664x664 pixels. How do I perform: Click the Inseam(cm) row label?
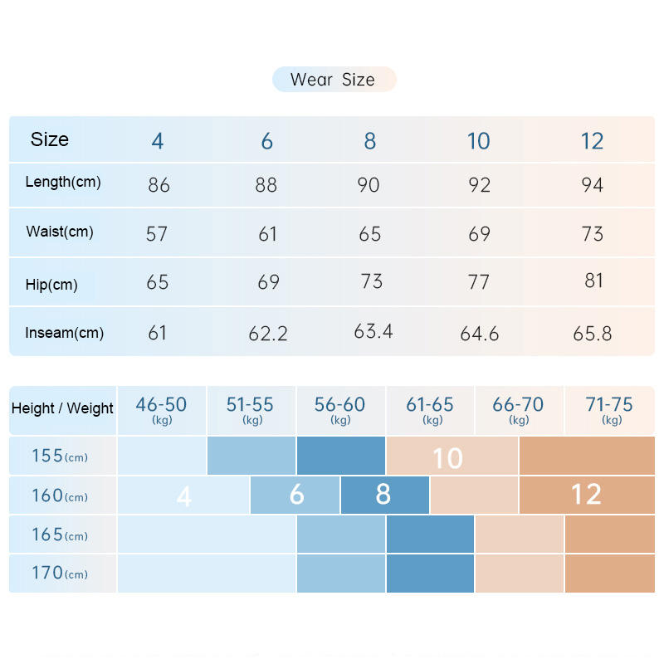65,333
